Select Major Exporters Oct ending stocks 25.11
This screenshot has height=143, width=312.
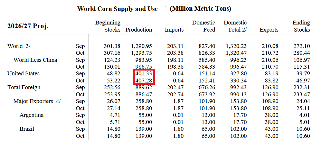coord(303,108)
